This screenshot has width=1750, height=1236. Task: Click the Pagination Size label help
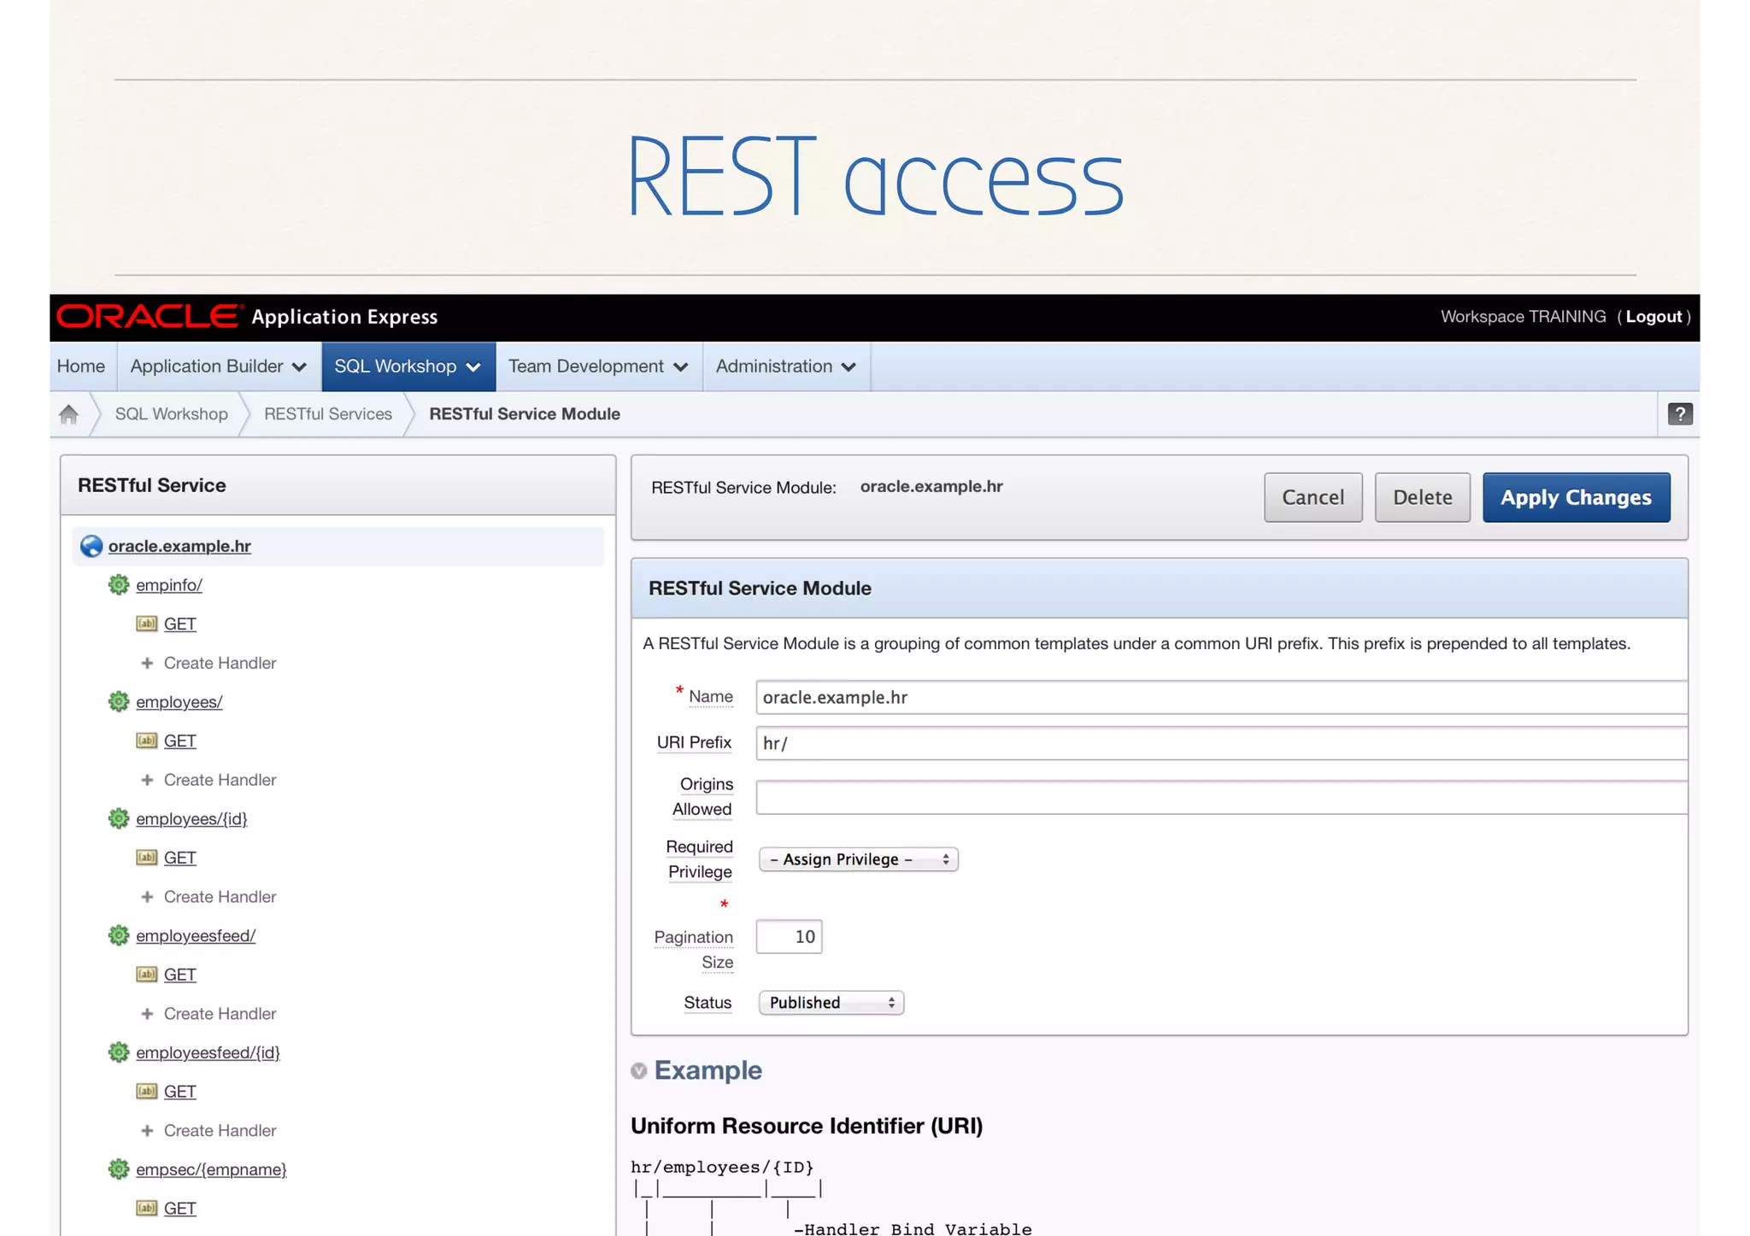click(x=694, y=950)
